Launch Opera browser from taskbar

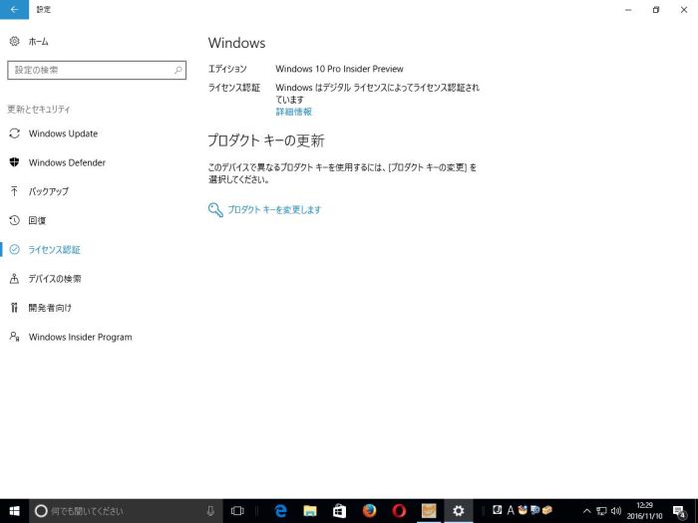click(x=399, y=510)
